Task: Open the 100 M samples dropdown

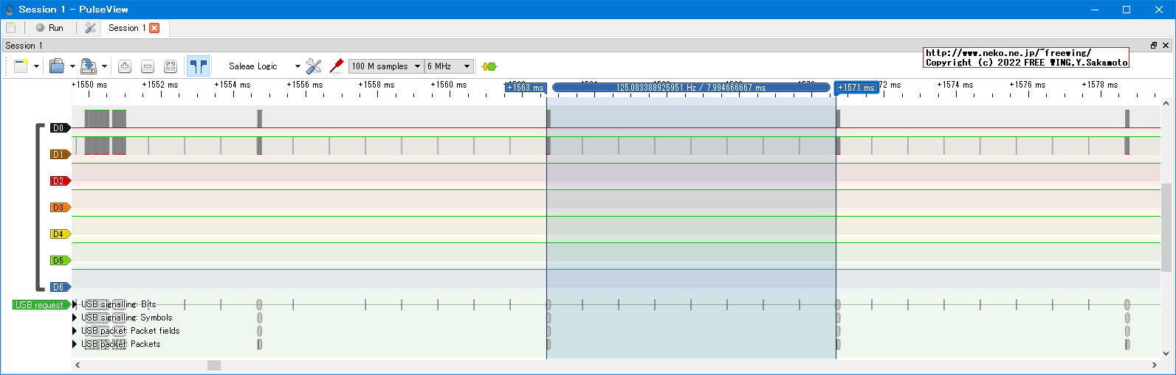Action: [x=386, y=66]
